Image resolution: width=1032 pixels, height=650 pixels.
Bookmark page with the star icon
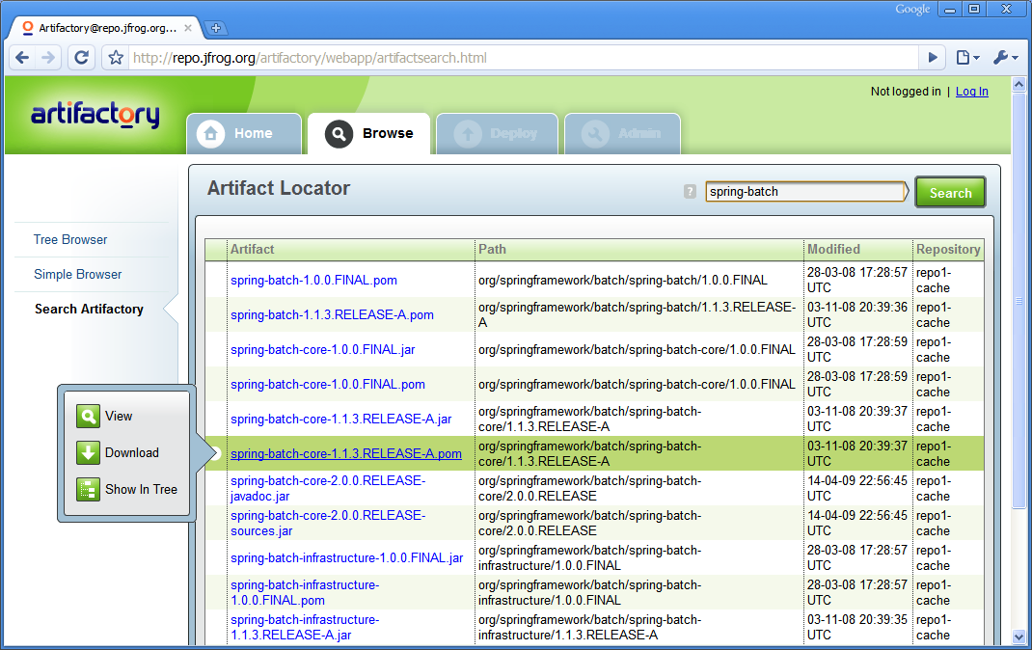pyautogui.click(x=116, y=58)
